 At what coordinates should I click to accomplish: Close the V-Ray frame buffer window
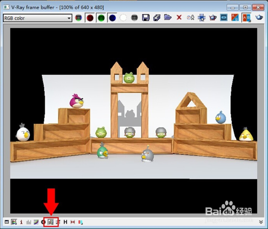pos(258,7)
